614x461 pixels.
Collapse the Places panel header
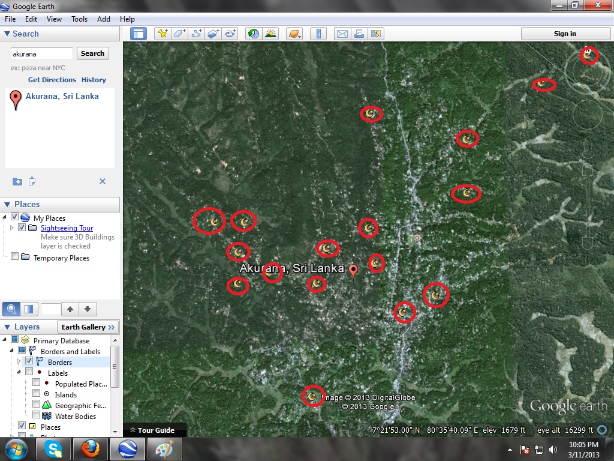click(7, 204)
